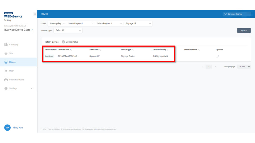Open the Signage UF site dropdown
255x143 pixels.
coord(138,24)
